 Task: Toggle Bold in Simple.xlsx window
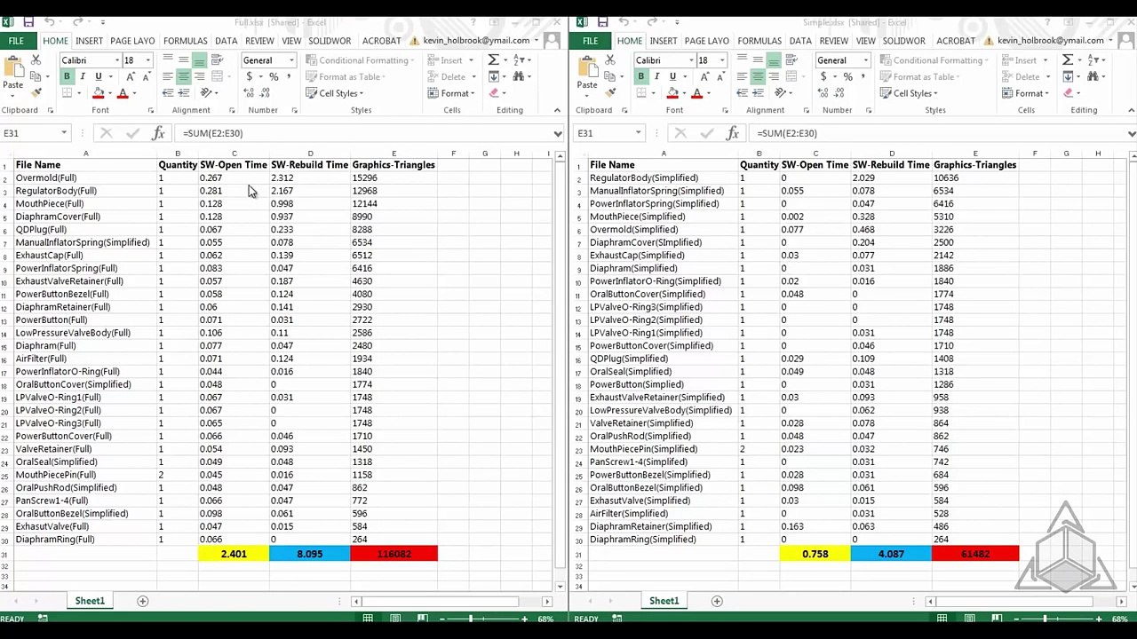[x=640, y=77]
